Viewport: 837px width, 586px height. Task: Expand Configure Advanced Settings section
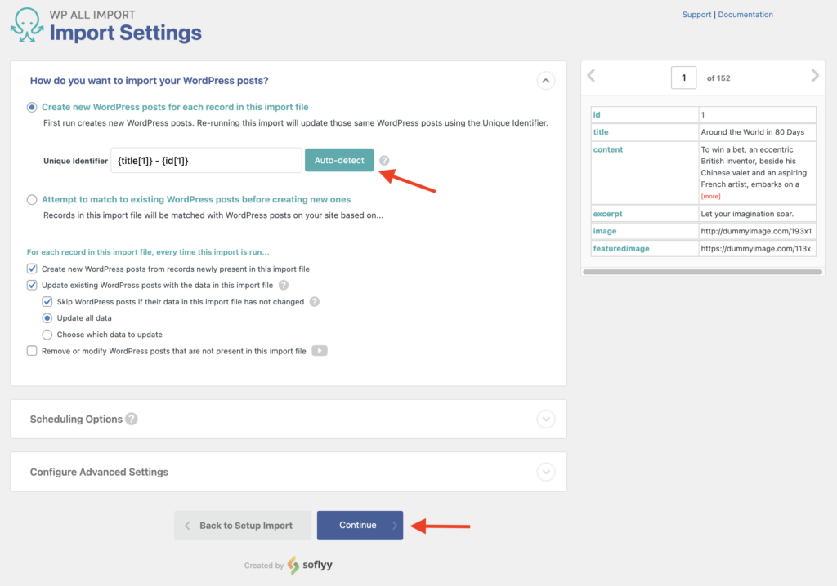(545, 472)
